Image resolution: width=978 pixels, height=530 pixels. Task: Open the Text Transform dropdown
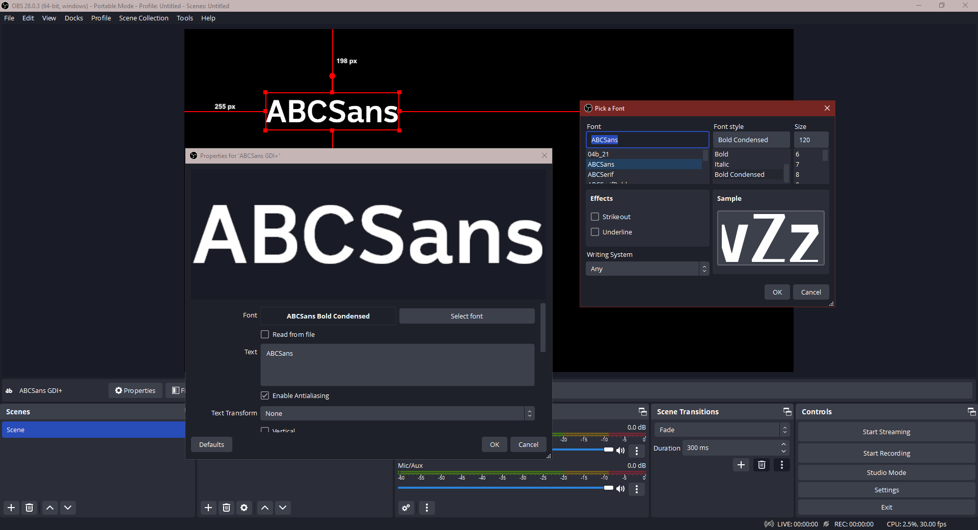click(397, 413)
